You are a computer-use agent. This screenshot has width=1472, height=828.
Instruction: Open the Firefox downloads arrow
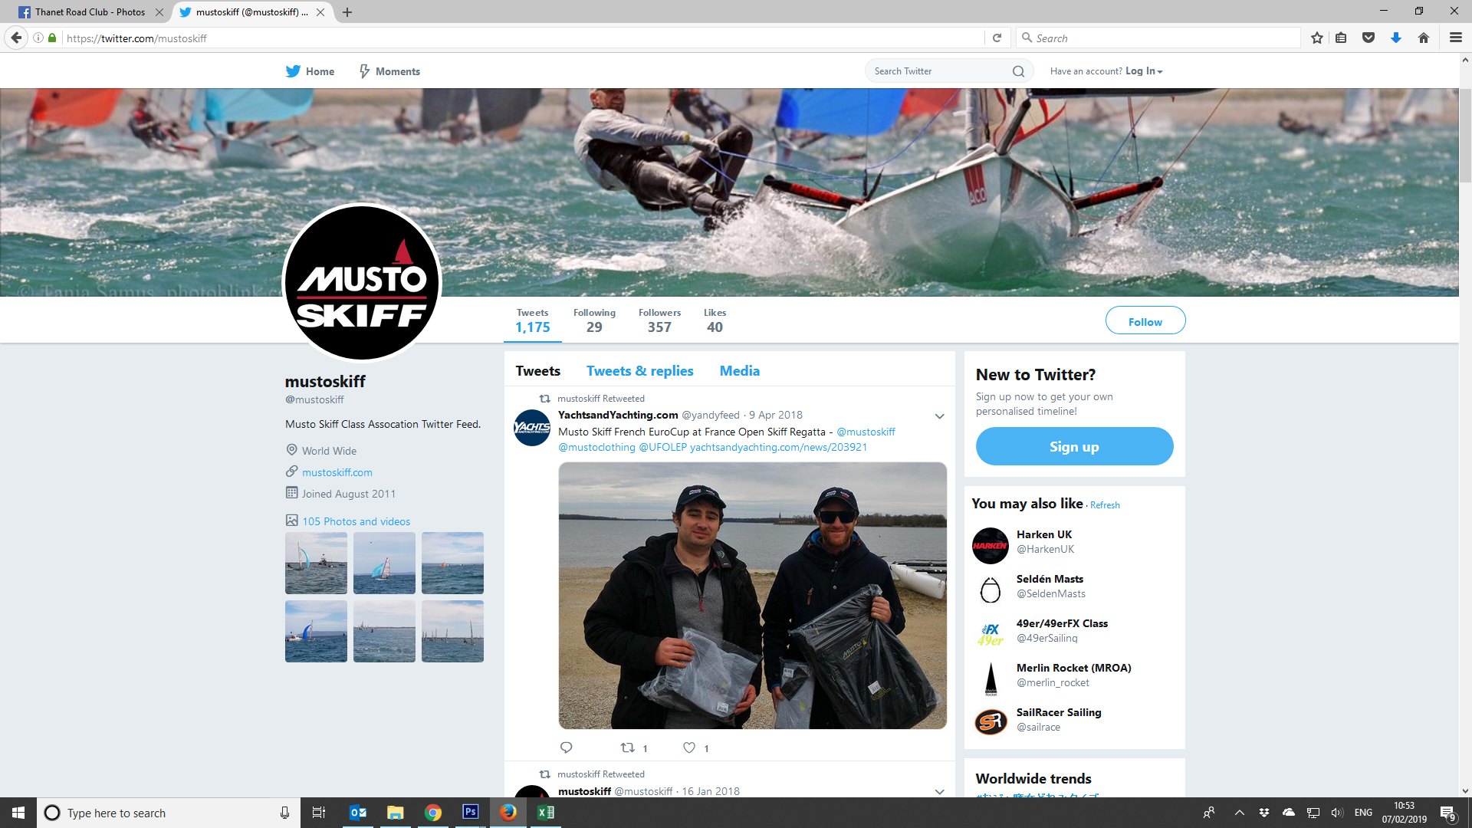pos(1396,38)
